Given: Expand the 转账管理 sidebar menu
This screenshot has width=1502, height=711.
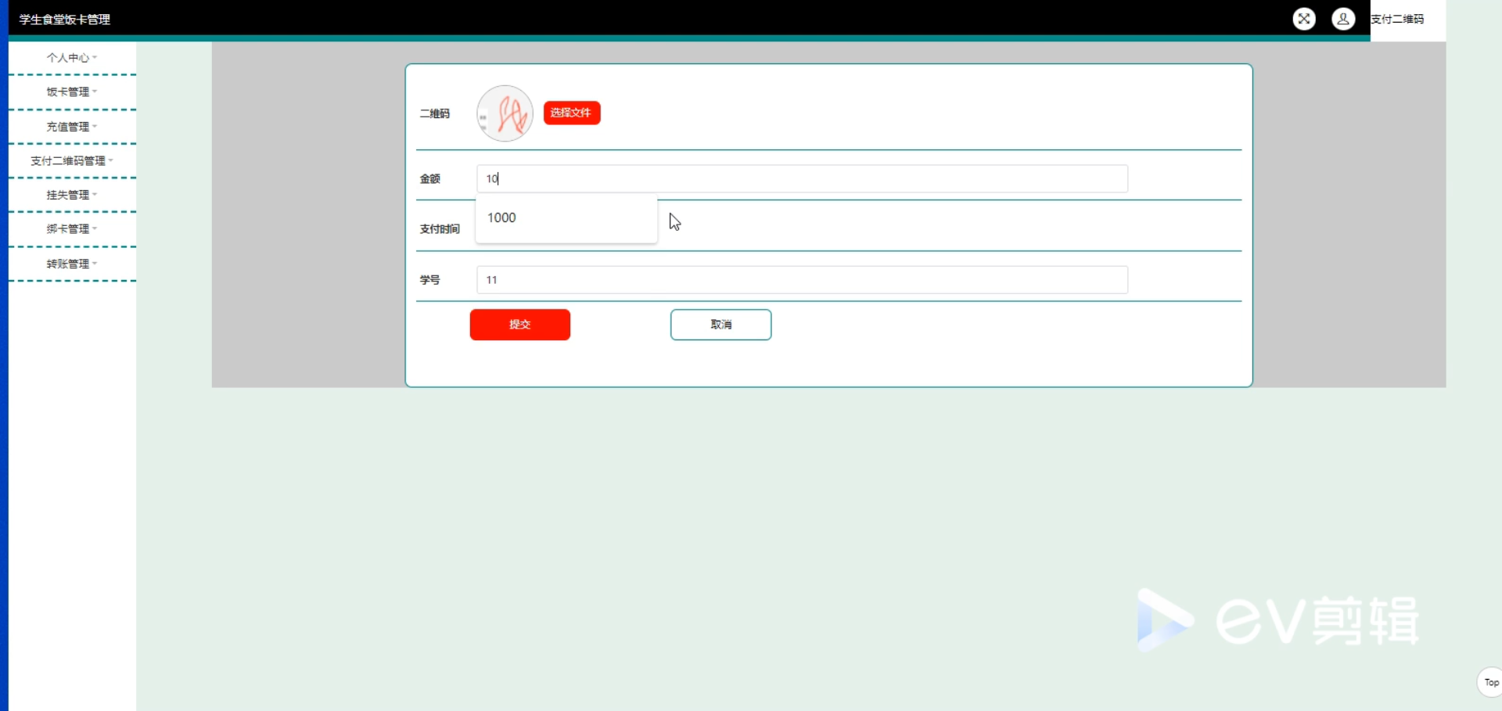Looking at the screenshot, I should pyautogui.click(x=72, y=264).
